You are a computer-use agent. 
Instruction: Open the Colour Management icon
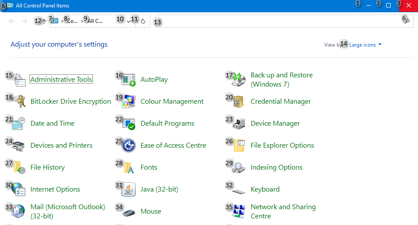(x=129, y=102)
